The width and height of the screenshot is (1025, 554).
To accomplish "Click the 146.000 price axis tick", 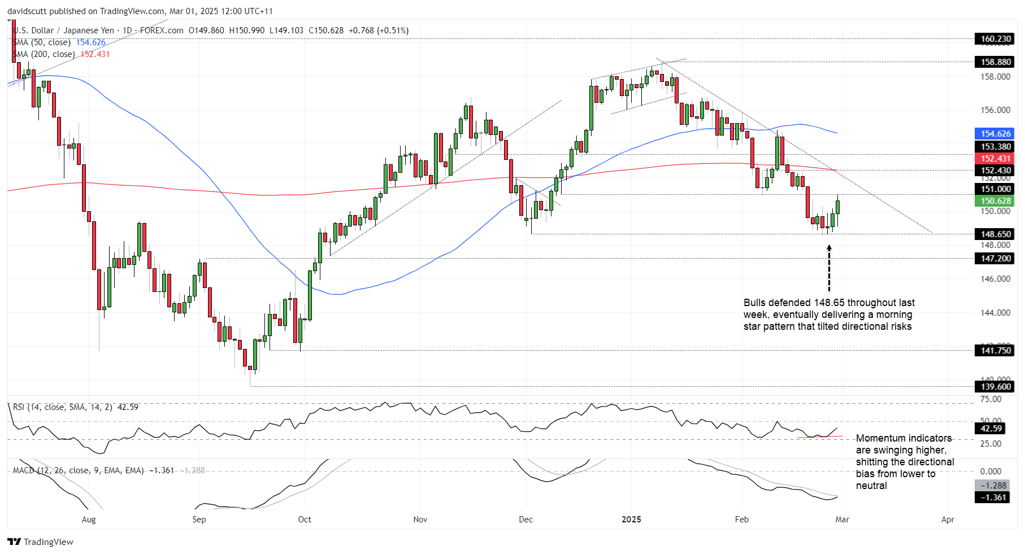I will pos(995,279).
